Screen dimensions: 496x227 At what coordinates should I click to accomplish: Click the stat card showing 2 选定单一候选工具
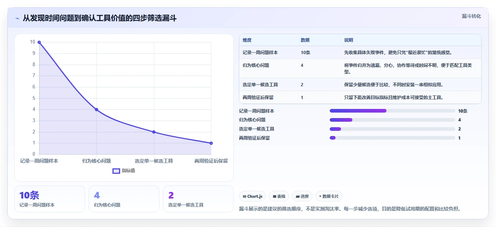click(198, 199)
